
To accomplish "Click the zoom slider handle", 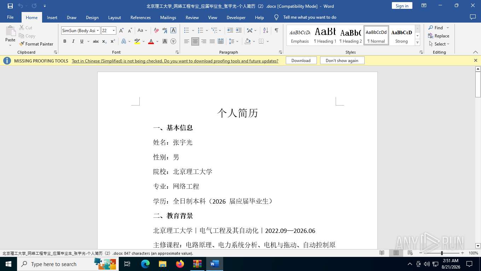I will point(442,253).
